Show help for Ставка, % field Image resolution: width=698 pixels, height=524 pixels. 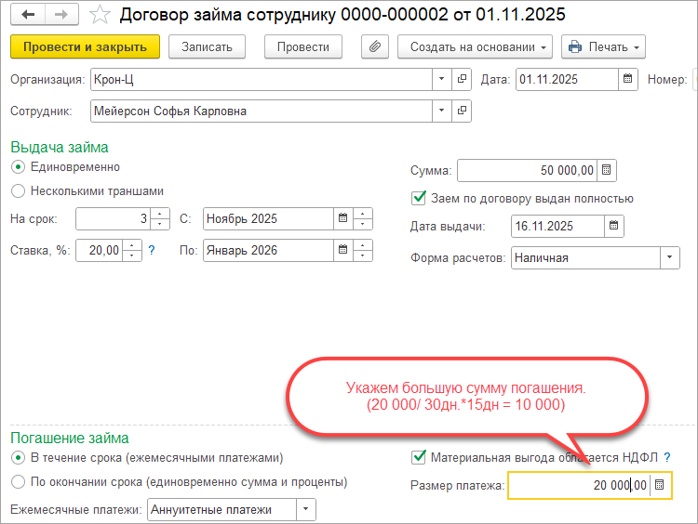pos(152,250)
